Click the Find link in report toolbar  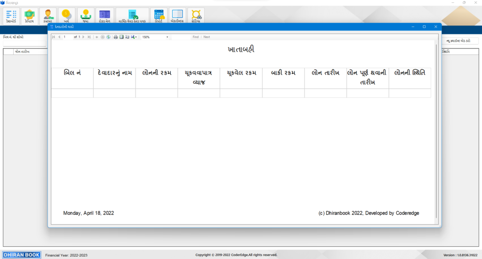click(x=195, y=37)
